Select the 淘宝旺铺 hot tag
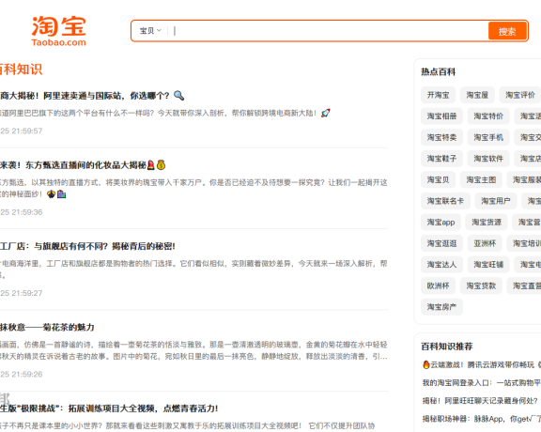The height and width of the screenshot is (432, 541). click(488, 265)
